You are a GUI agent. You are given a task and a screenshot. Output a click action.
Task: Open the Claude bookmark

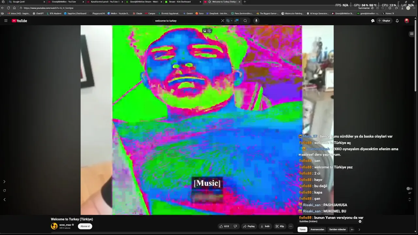click(137, 13)
